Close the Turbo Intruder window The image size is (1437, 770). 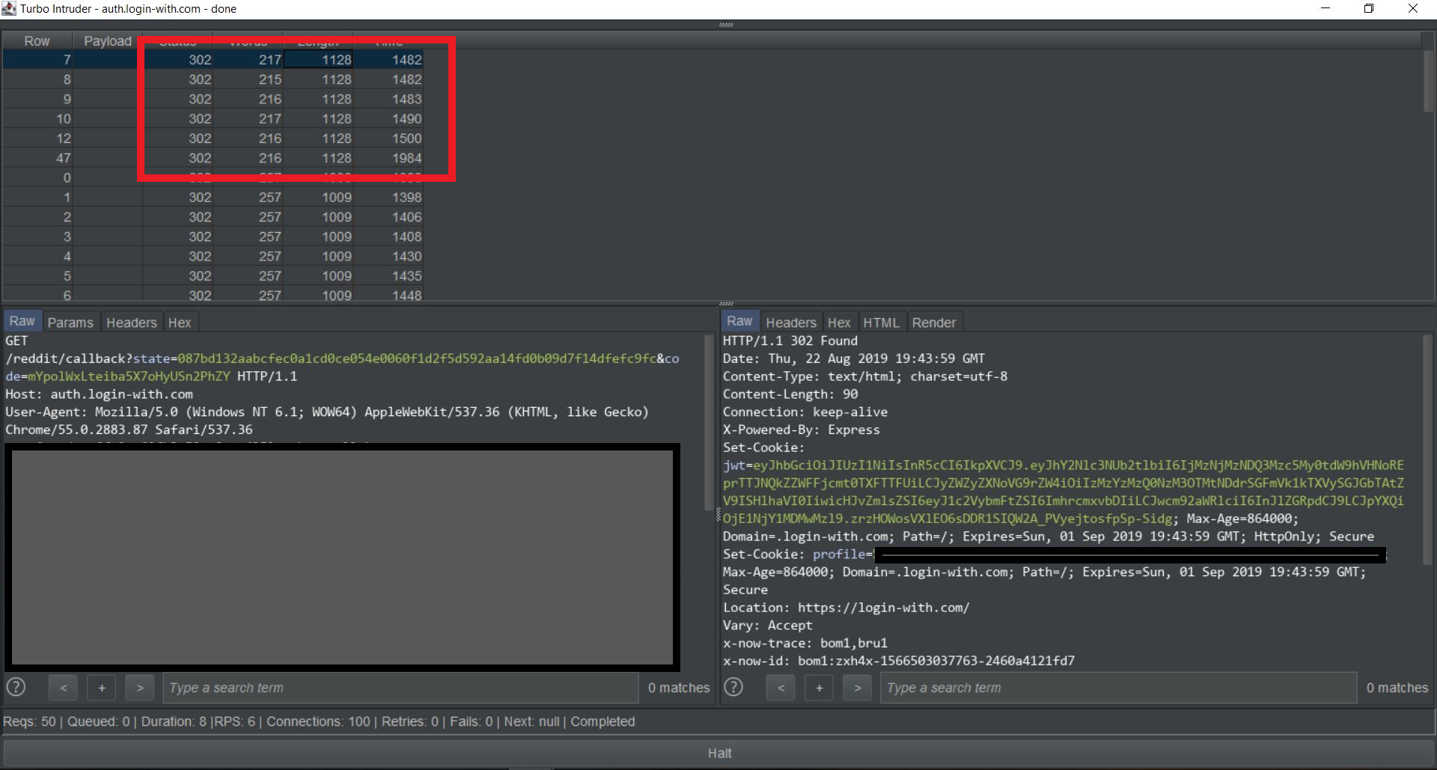(x=1413, y=9)
